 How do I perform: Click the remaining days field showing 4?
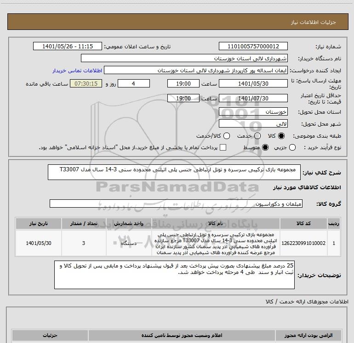pos(134,83)
